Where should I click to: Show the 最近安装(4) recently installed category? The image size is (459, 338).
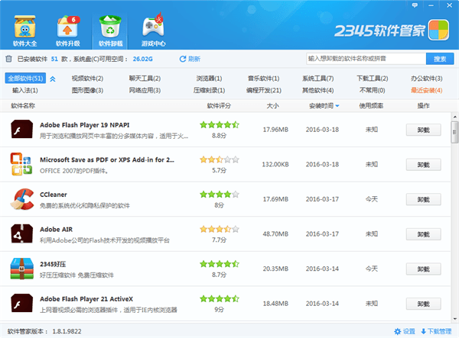tap(426, 90)
